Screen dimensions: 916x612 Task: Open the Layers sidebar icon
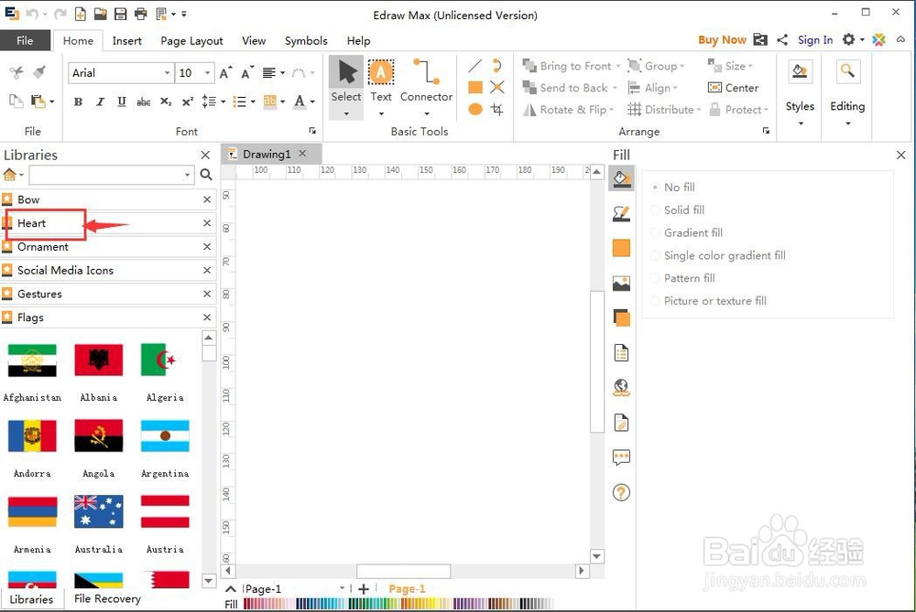coord(621,318)
